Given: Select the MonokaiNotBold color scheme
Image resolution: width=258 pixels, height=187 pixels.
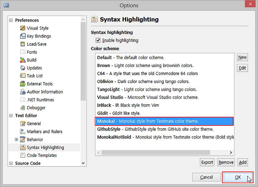Looking at the screenshot, I should tap(164, 137).
